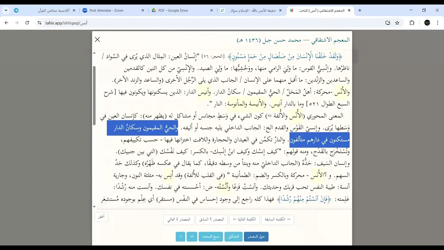Click the Telegram favicon on first tab
444x250 pixels.
point(16,10)
